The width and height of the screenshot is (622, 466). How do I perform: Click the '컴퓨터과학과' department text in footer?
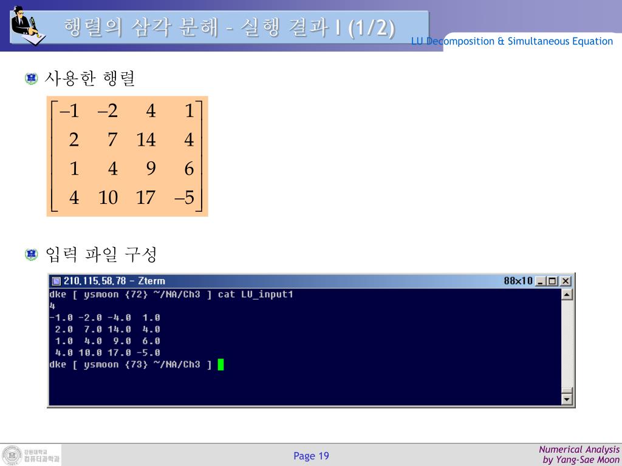(41, 459)
